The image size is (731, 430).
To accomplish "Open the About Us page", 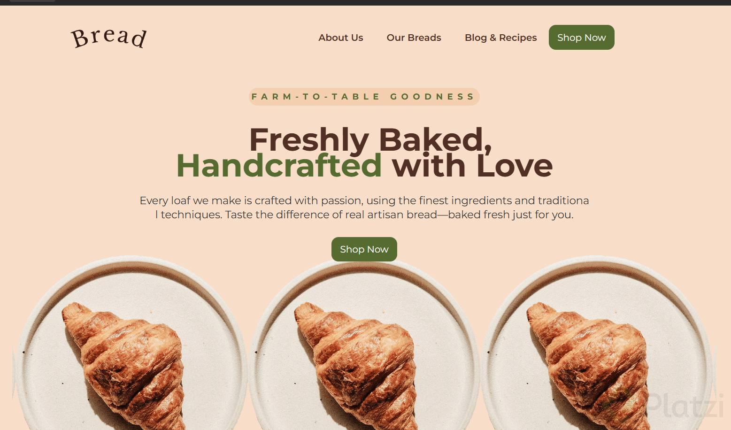I will click(341, 38).
